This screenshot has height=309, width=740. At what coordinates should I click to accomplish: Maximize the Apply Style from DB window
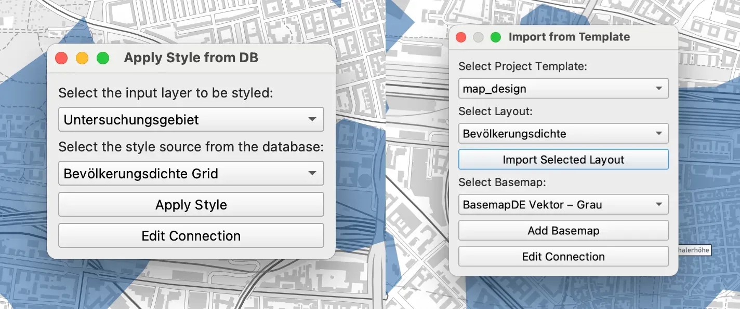click(x=103, y=58)
